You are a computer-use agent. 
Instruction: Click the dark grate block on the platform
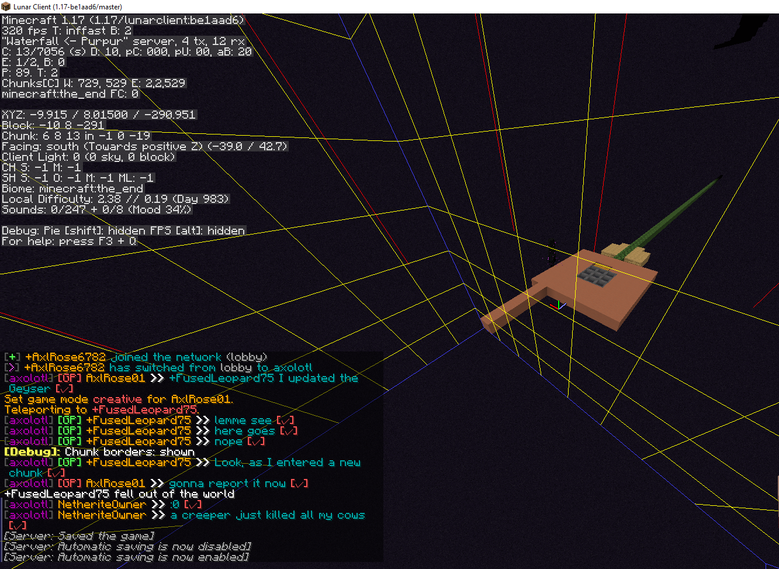[x=596, y=275]
